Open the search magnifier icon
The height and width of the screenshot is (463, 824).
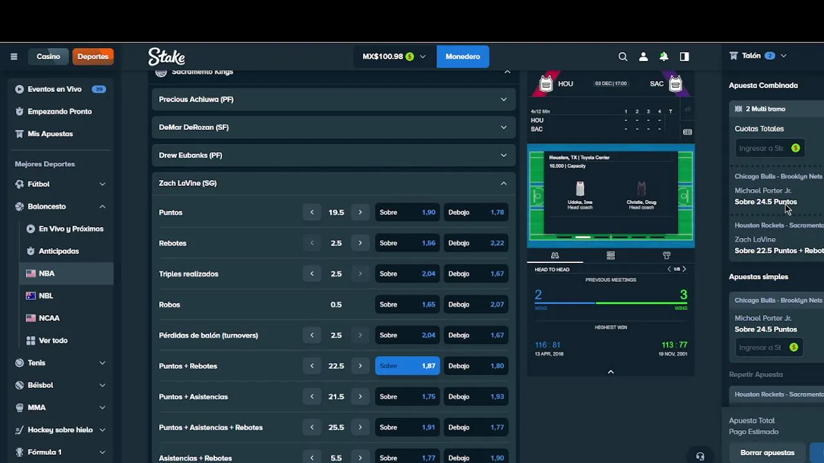pos(623,57)
